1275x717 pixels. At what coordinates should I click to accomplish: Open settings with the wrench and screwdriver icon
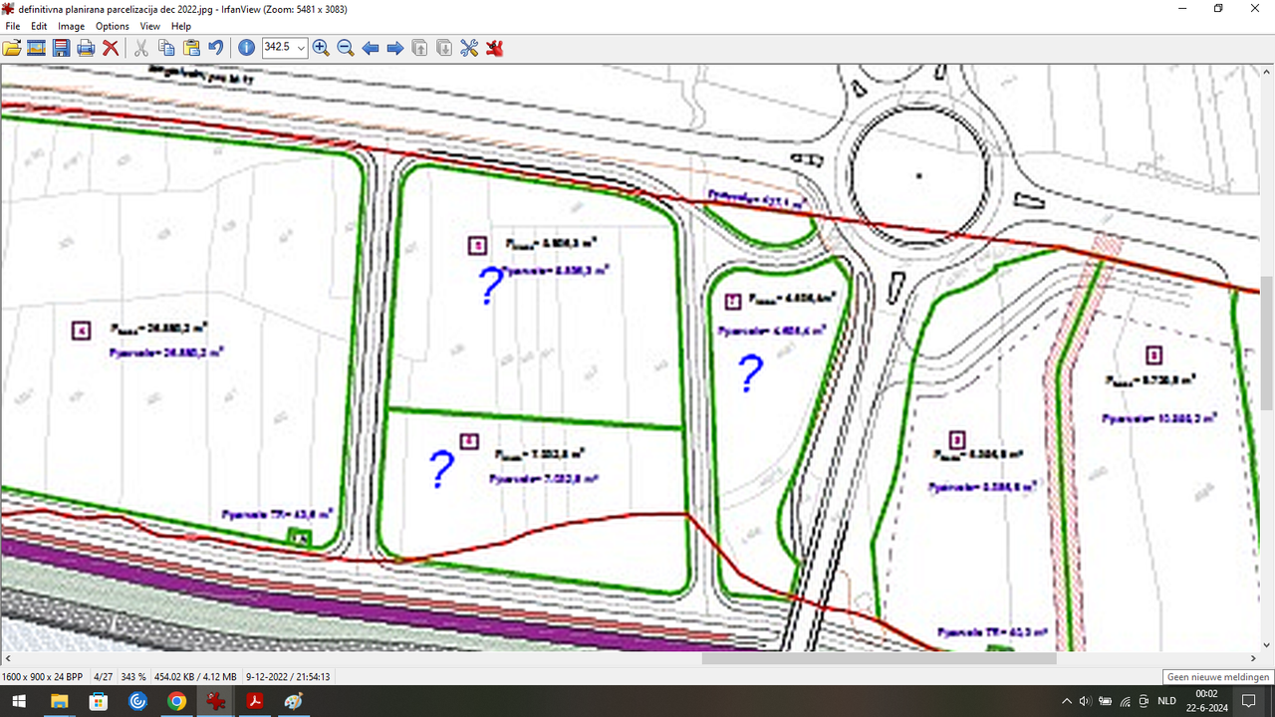[469, 48]
